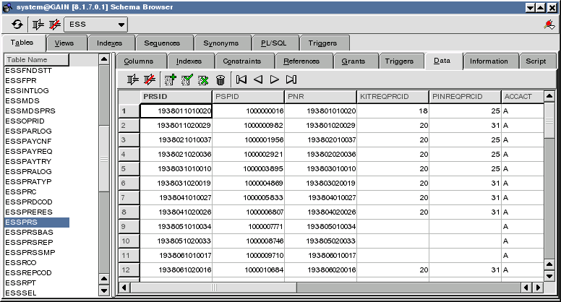Image resolution: width=561 pixels, height=302 pixels.
Task: Click the save record icon with green checkmark
Action: [186, 79]
